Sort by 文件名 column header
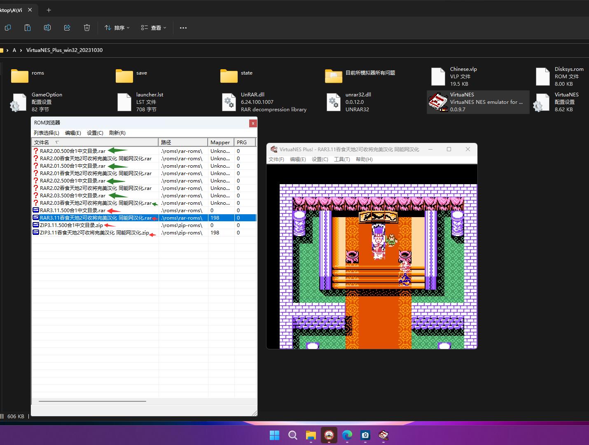 [95, 142]
